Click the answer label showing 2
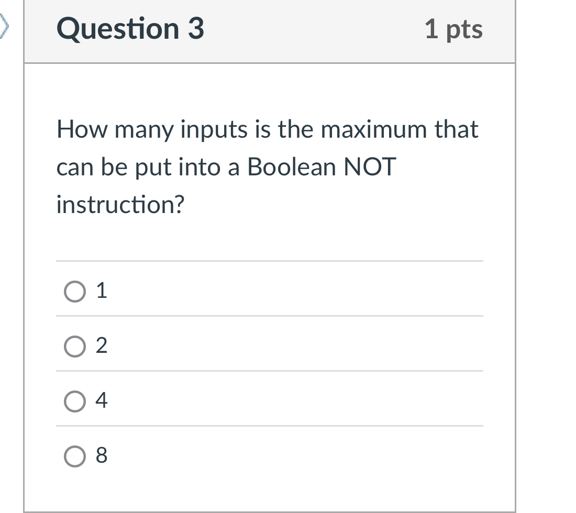 tap(103, 346)
